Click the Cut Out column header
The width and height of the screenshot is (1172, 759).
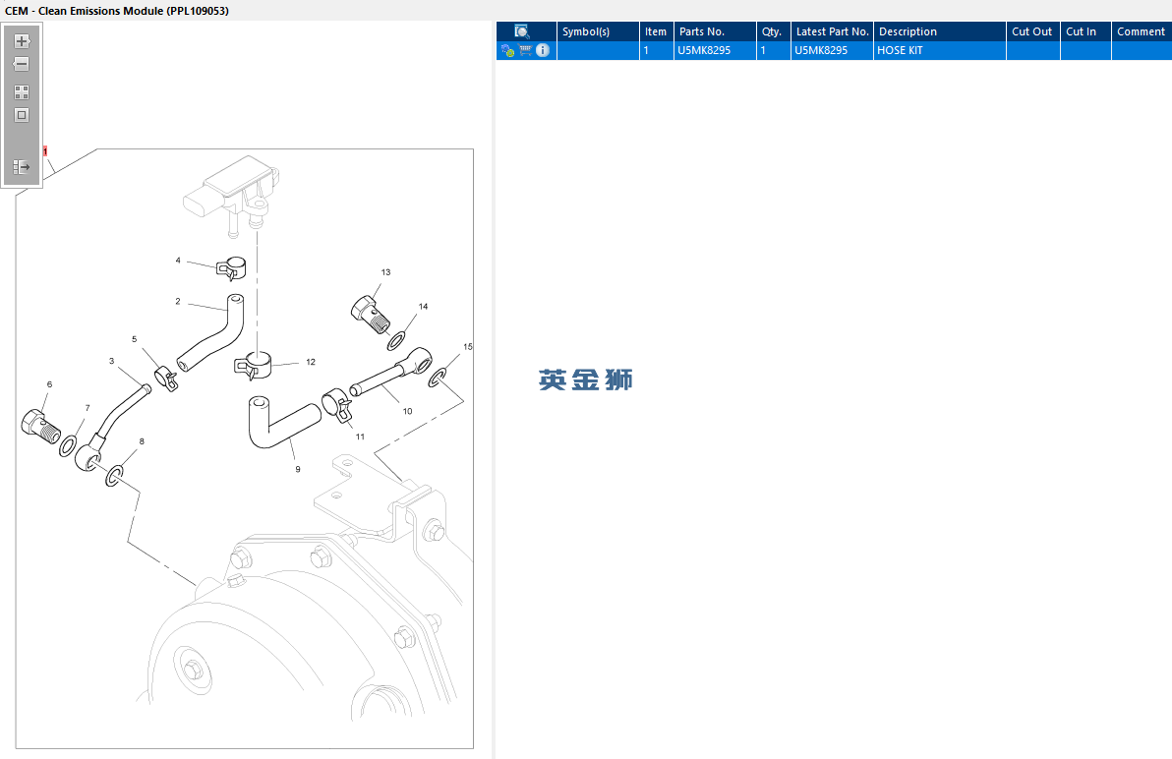(1032, 31)
